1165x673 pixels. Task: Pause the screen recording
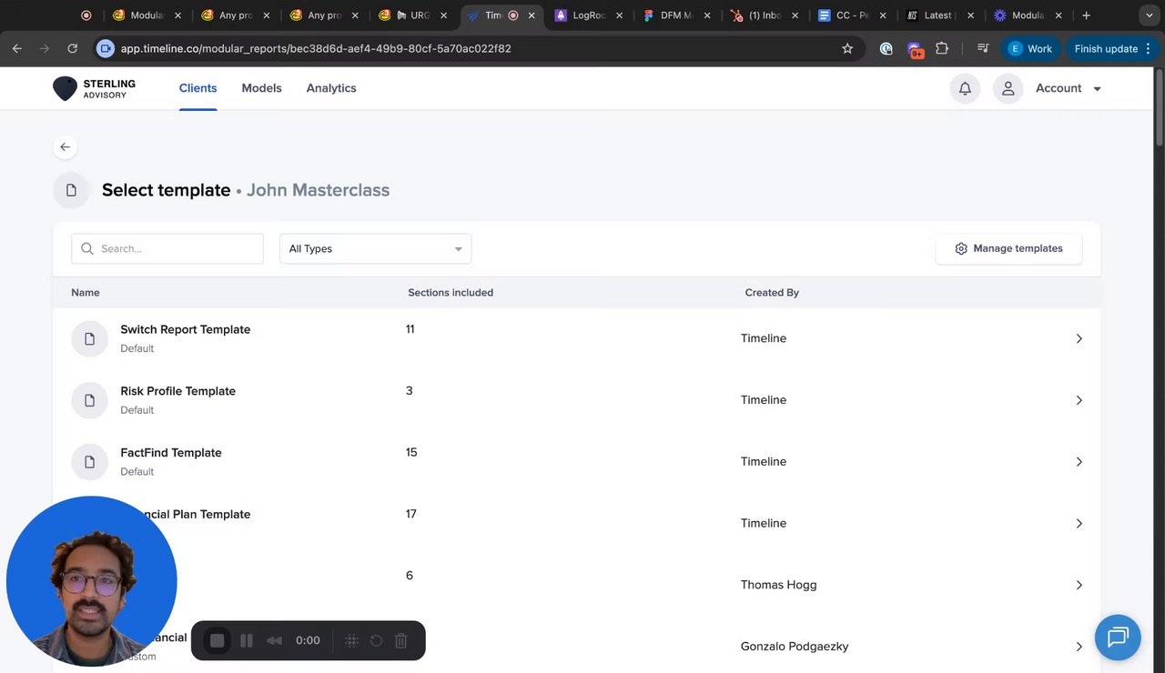pyautogui.click(x=247, y=640)
